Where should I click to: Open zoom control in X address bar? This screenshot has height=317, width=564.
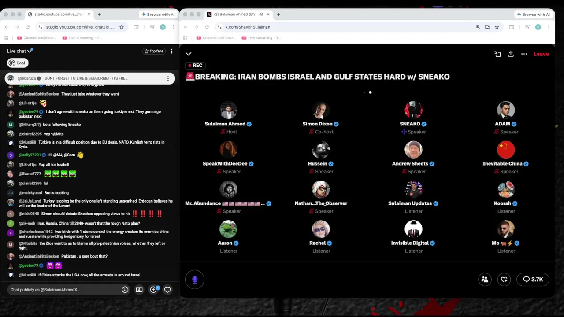(478, 27)
